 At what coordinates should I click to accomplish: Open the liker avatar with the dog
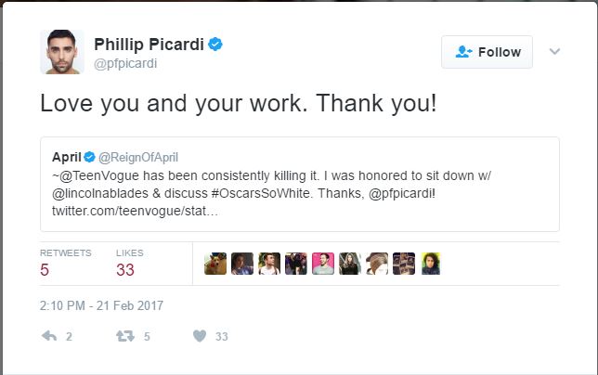tap(215, 264)
